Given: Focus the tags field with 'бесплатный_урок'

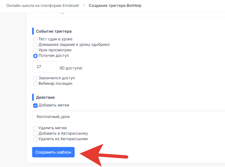Looking at the screenshot, I should coord(129,117).
